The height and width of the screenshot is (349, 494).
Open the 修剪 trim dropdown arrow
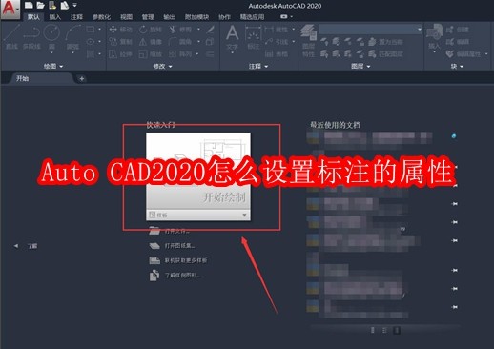coord(198,30)
